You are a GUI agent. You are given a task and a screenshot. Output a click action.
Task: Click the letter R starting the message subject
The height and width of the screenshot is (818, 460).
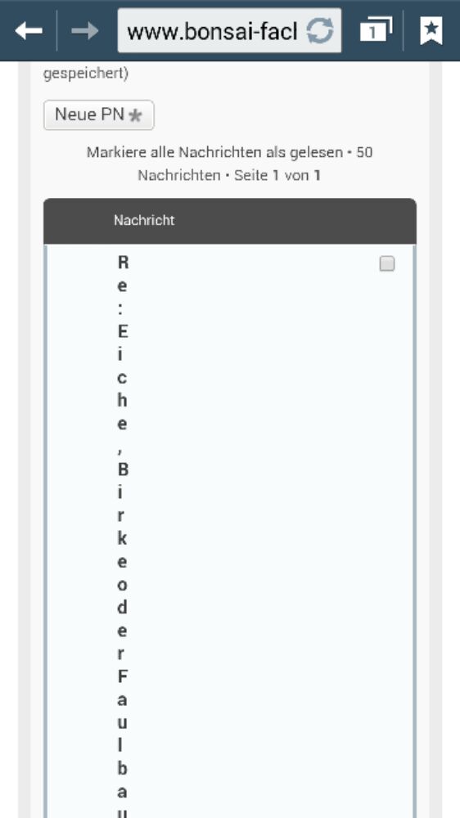point(123,263)
